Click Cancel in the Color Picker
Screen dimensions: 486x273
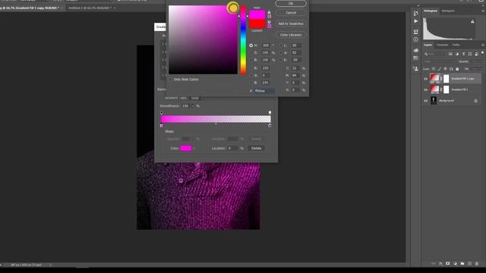(x=291, y=13)
